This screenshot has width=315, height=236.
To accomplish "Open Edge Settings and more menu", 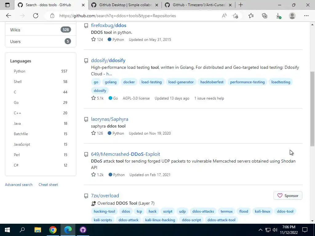I will click(306, 16).
